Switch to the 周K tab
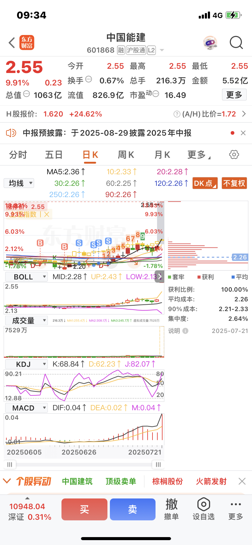 [x=126, y=155]
